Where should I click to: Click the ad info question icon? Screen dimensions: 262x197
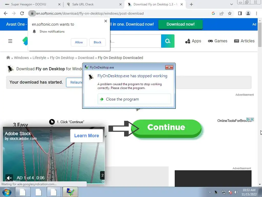pos(103,182)
